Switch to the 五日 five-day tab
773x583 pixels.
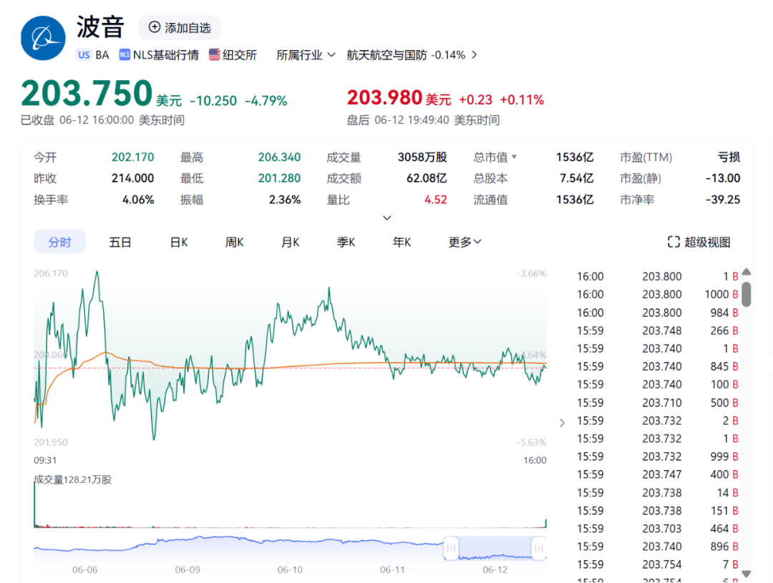tap(120, 242)
